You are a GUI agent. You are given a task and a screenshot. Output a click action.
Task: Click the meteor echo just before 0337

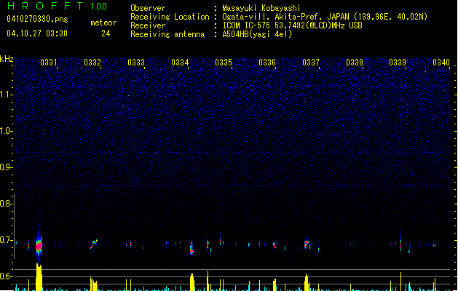click(x=306, y=244)
